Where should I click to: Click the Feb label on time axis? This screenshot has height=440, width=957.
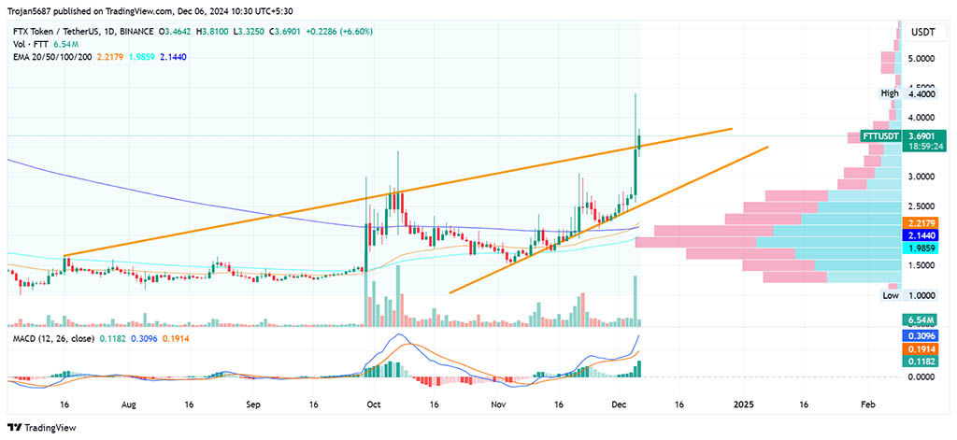point(866,405)
